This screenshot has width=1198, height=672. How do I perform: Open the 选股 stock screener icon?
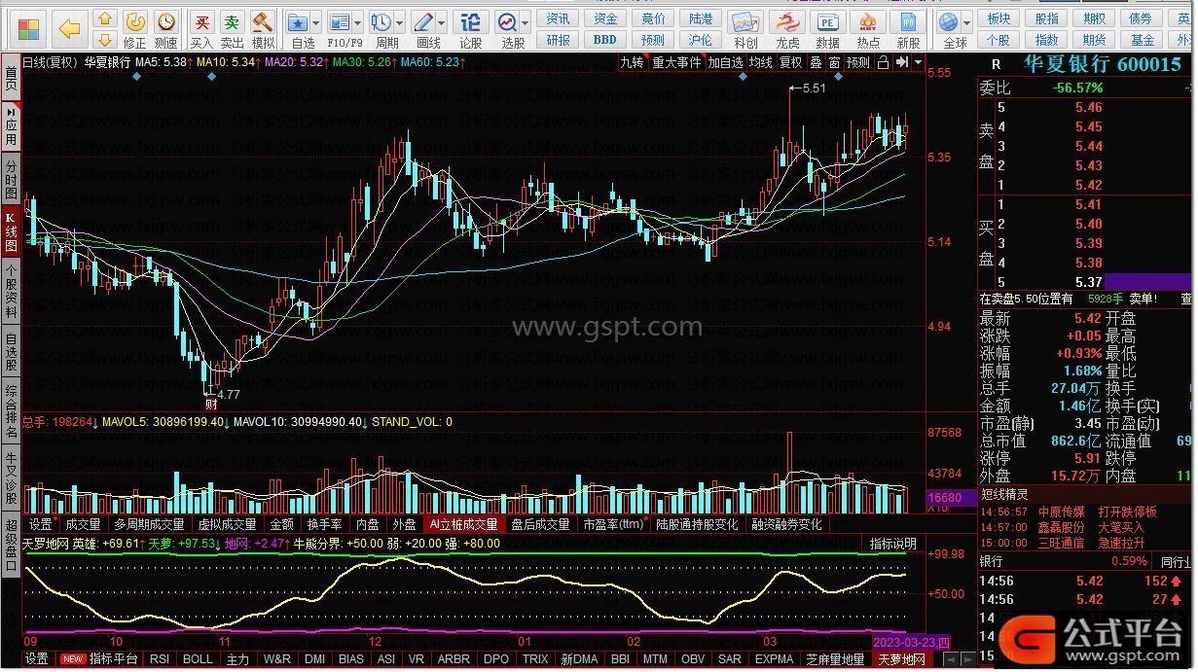507,21
